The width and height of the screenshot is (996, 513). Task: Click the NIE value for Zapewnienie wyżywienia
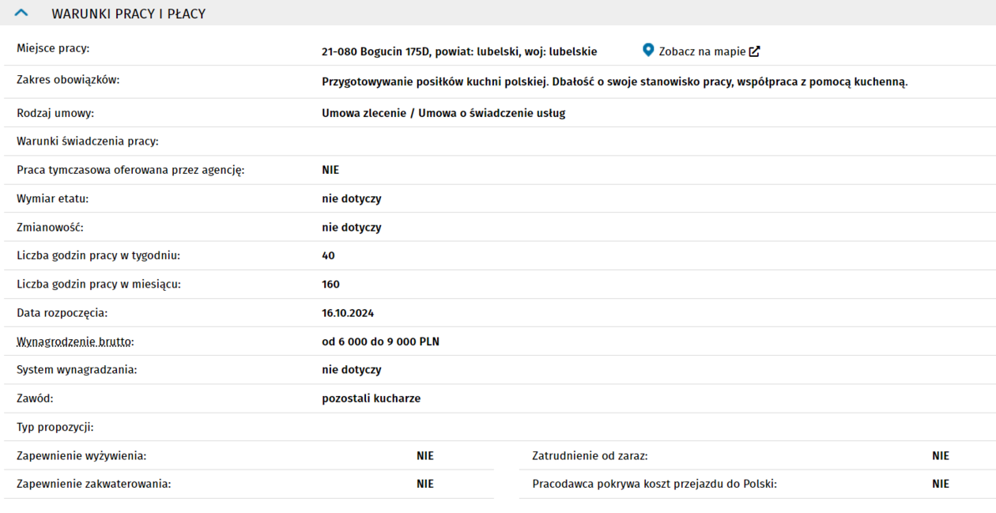[425, 456]
